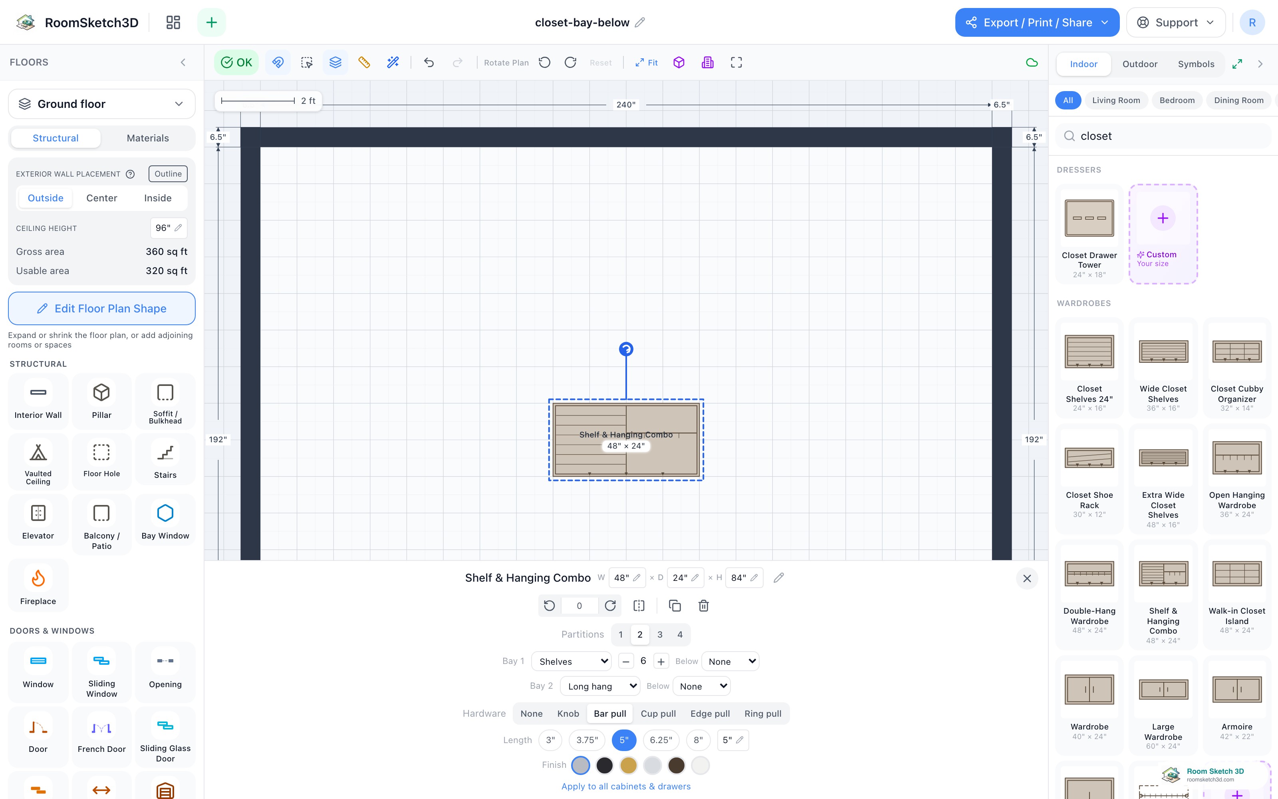
Task: Open Bay 2 Below dropdown
Action: coord(702,686)
